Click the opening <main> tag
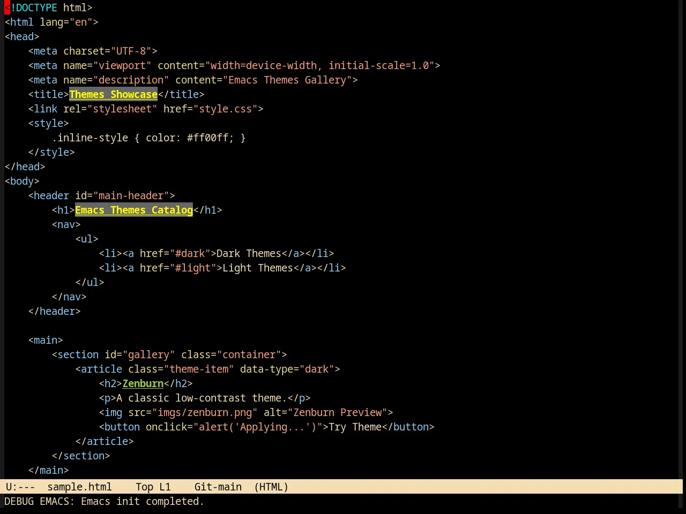686x514 pixels. point(46,340)
